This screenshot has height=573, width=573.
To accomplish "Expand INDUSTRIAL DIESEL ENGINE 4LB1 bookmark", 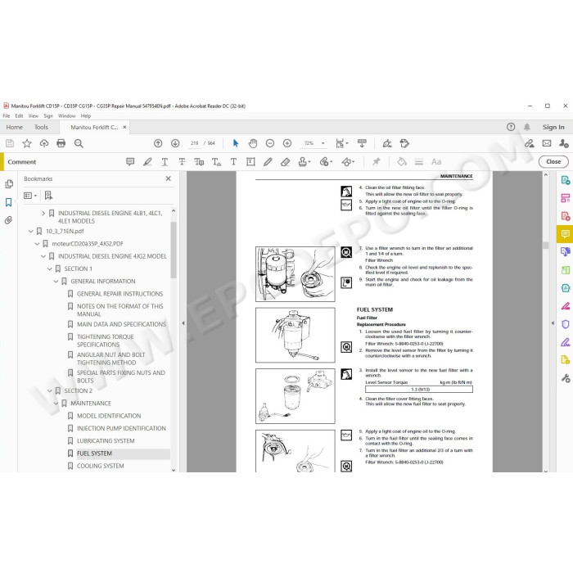I will pos(43,213).
